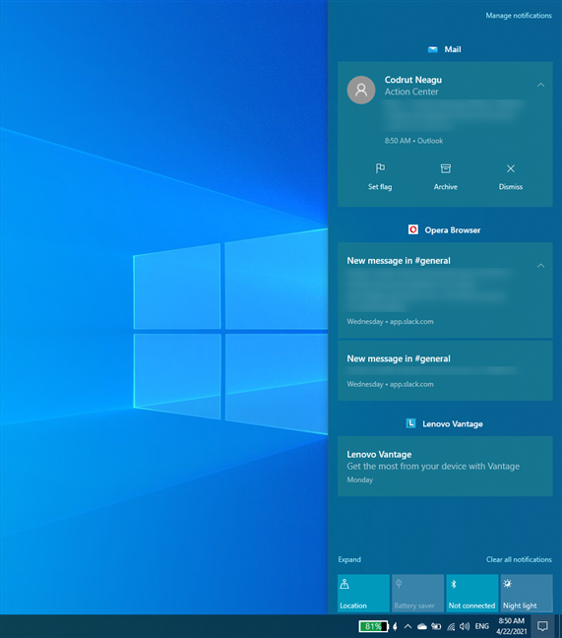Click the 81% battery indicator in taskbar
Image resolution: width=562 pixels, height=638 pixels.
pyautogui.click(x=373, y=626)
